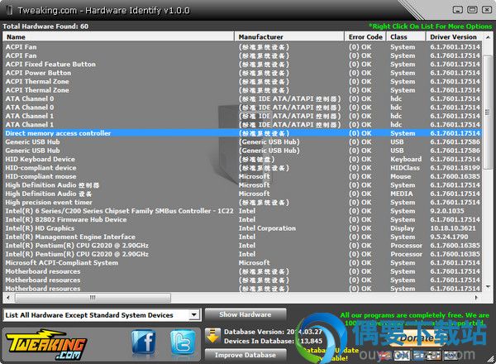Click the HIDClass class cell
Screen dimensions: 496x364
point(405,168)
